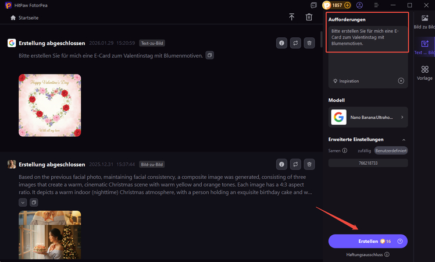Open the Valentine's Day heart card thumbnail
Viewport: 435px width, 262px height.
(50, 105)
